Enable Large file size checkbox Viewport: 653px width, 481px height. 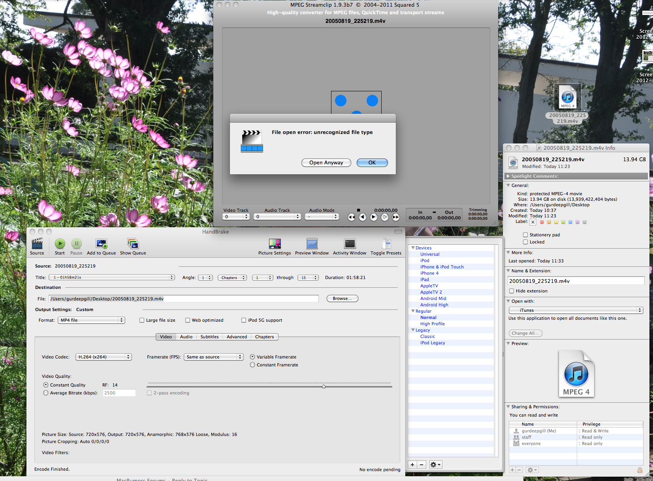[x=142, y=320]
